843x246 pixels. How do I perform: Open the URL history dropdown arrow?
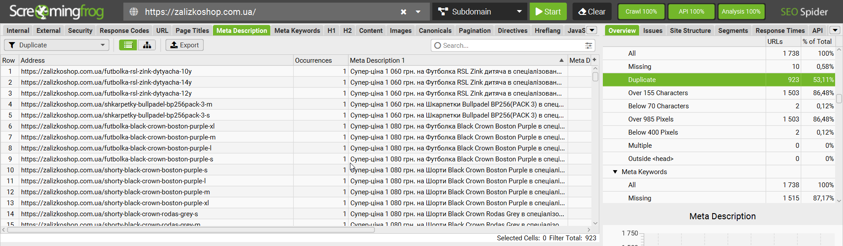click(418, 12)
